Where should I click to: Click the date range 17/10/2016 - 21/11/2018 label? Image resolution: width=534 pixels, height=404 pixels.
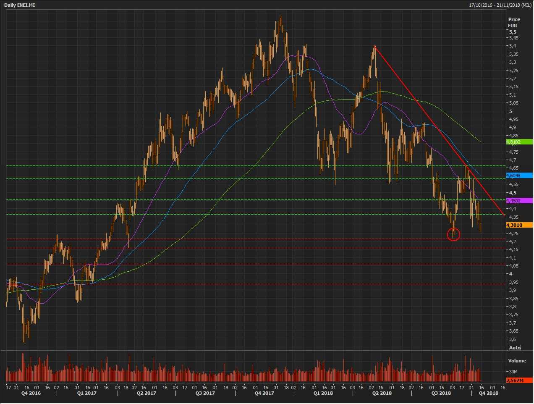pyautogui.click(x=500, y=5)
